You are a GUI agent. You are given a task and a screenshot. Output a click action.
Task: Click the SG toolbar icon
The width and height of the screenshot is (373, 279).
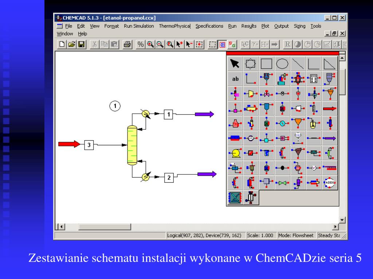232,44
